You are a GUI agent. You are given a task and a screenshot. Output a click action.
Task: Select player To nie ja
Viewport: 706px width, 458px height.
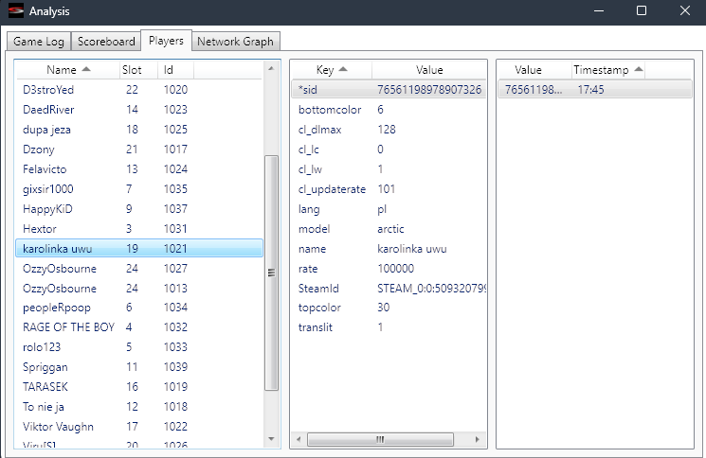pyautogui.click(x=139, y=407)
